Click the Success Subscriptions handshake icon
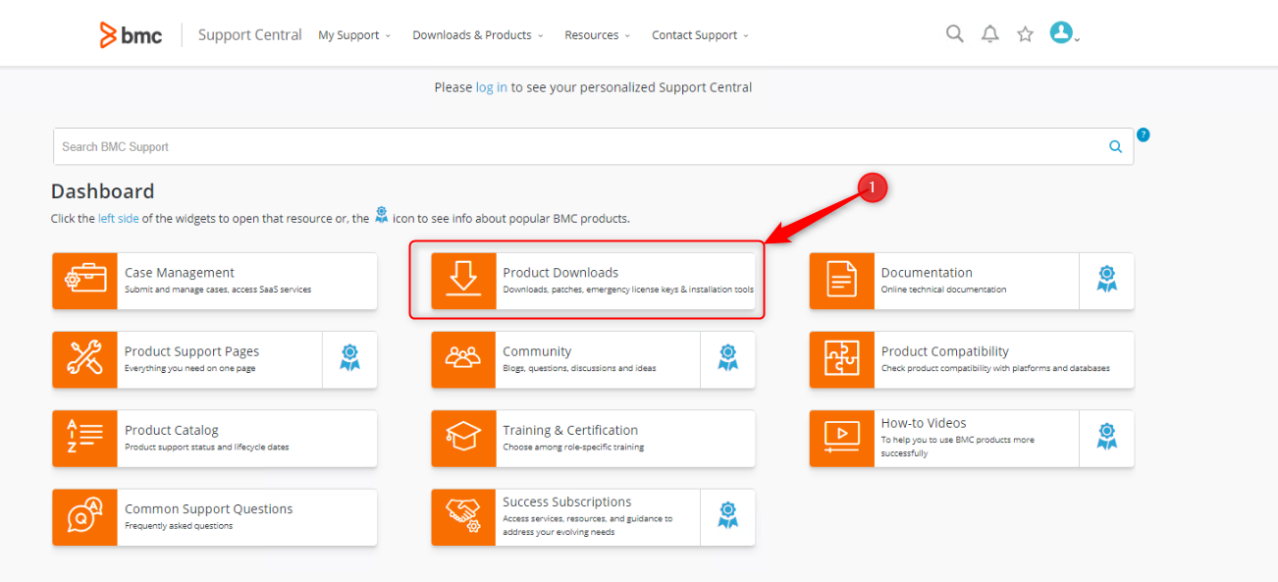1278x582 pixels. [x=463, y=517]
